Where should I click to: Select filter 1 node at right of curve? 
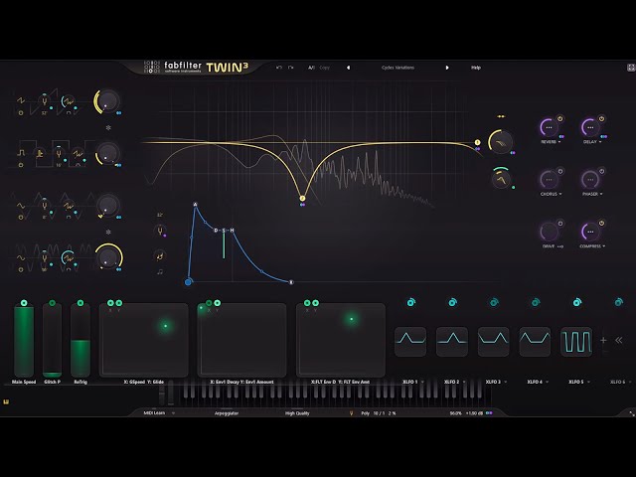(x=477, y=142)
